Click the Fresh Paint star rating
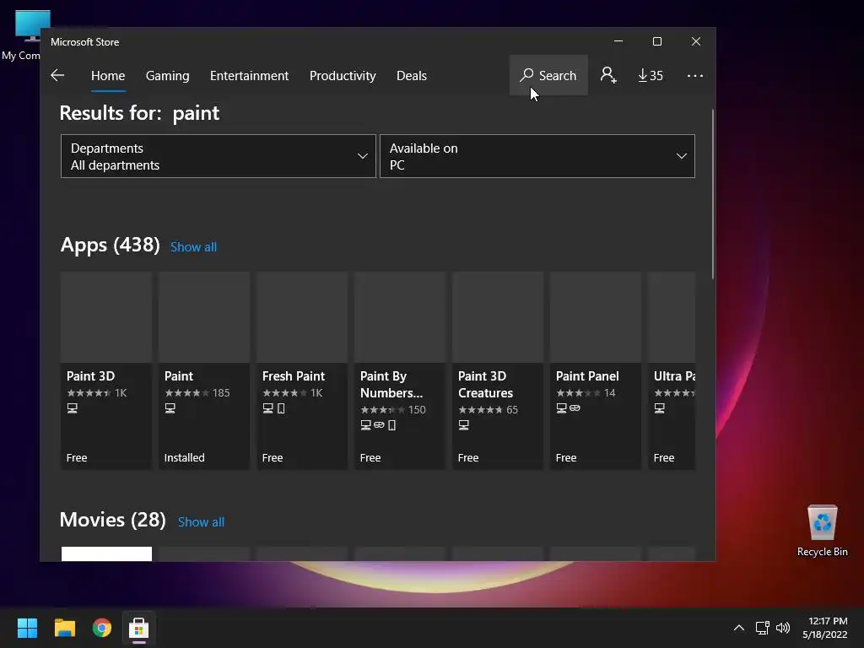The height and width of the screenshot is (648, 864). [x=285, y=393]
